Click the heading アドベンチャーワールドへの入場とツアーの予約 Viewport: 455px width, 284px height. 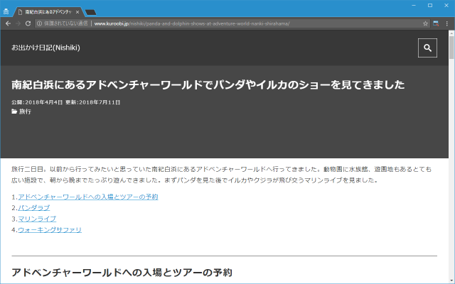pos(122,273)
